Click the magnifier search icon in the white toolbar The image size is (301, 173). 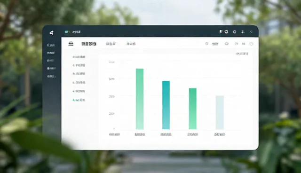[207, 44]
